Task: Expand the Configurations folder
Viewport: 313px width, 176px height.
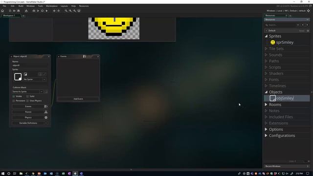Action: [266, 135]
